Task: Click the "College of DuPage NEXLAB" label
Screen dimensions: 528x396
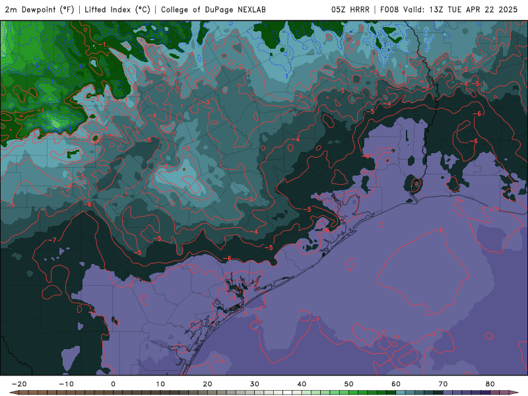Action: tap(213, 9)
